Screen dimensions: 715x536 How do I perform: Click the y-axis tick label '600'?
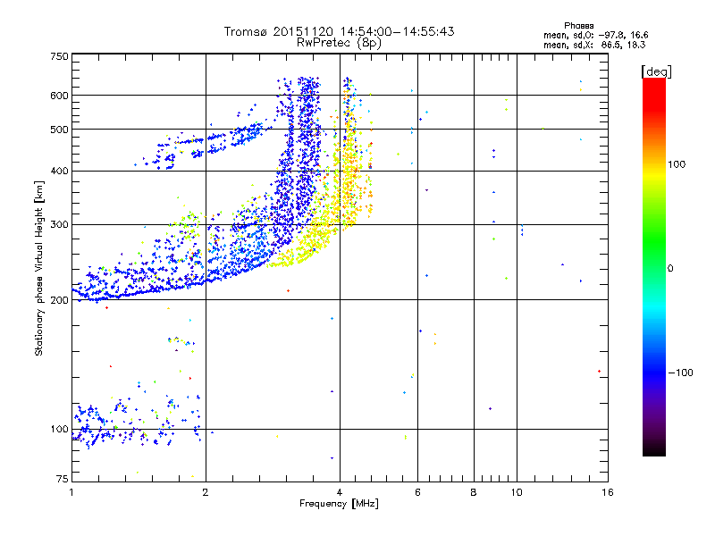[x=59, y=96]
